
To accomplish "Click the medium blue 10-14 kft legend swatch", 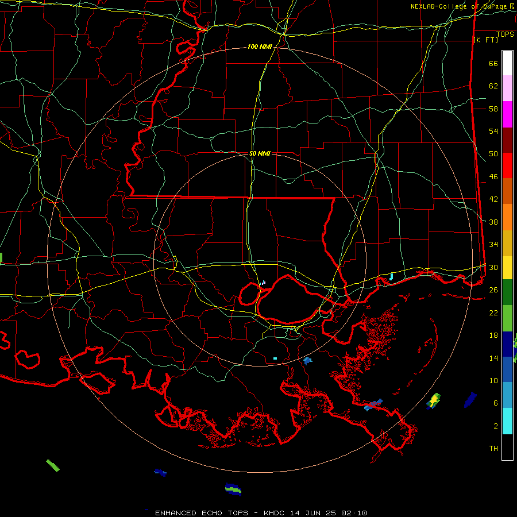I will coord(507,369).
